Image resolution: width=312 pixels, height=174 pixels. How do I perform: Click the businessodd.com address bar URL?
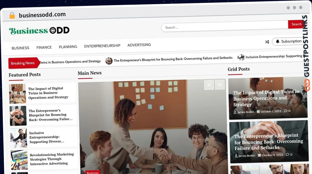point(42,15)
